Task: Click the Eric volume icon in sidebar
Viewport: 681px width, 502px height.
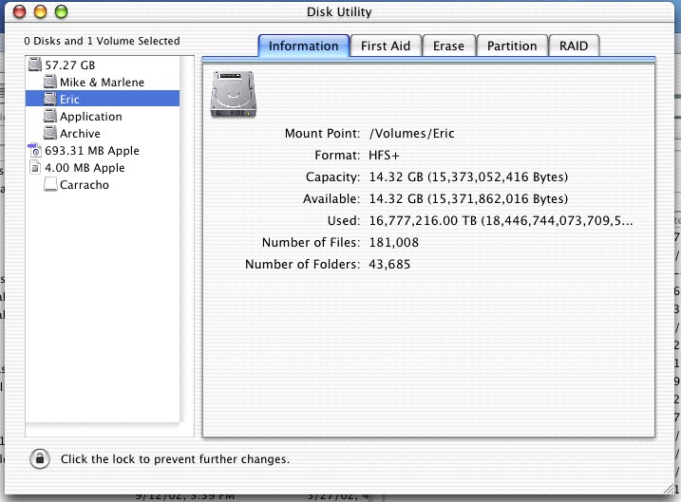Action: (x=50, y=99)
